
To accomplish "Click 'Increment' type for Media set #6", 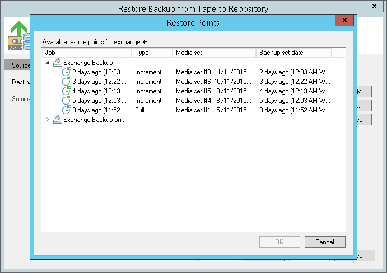I will point(148,82).
